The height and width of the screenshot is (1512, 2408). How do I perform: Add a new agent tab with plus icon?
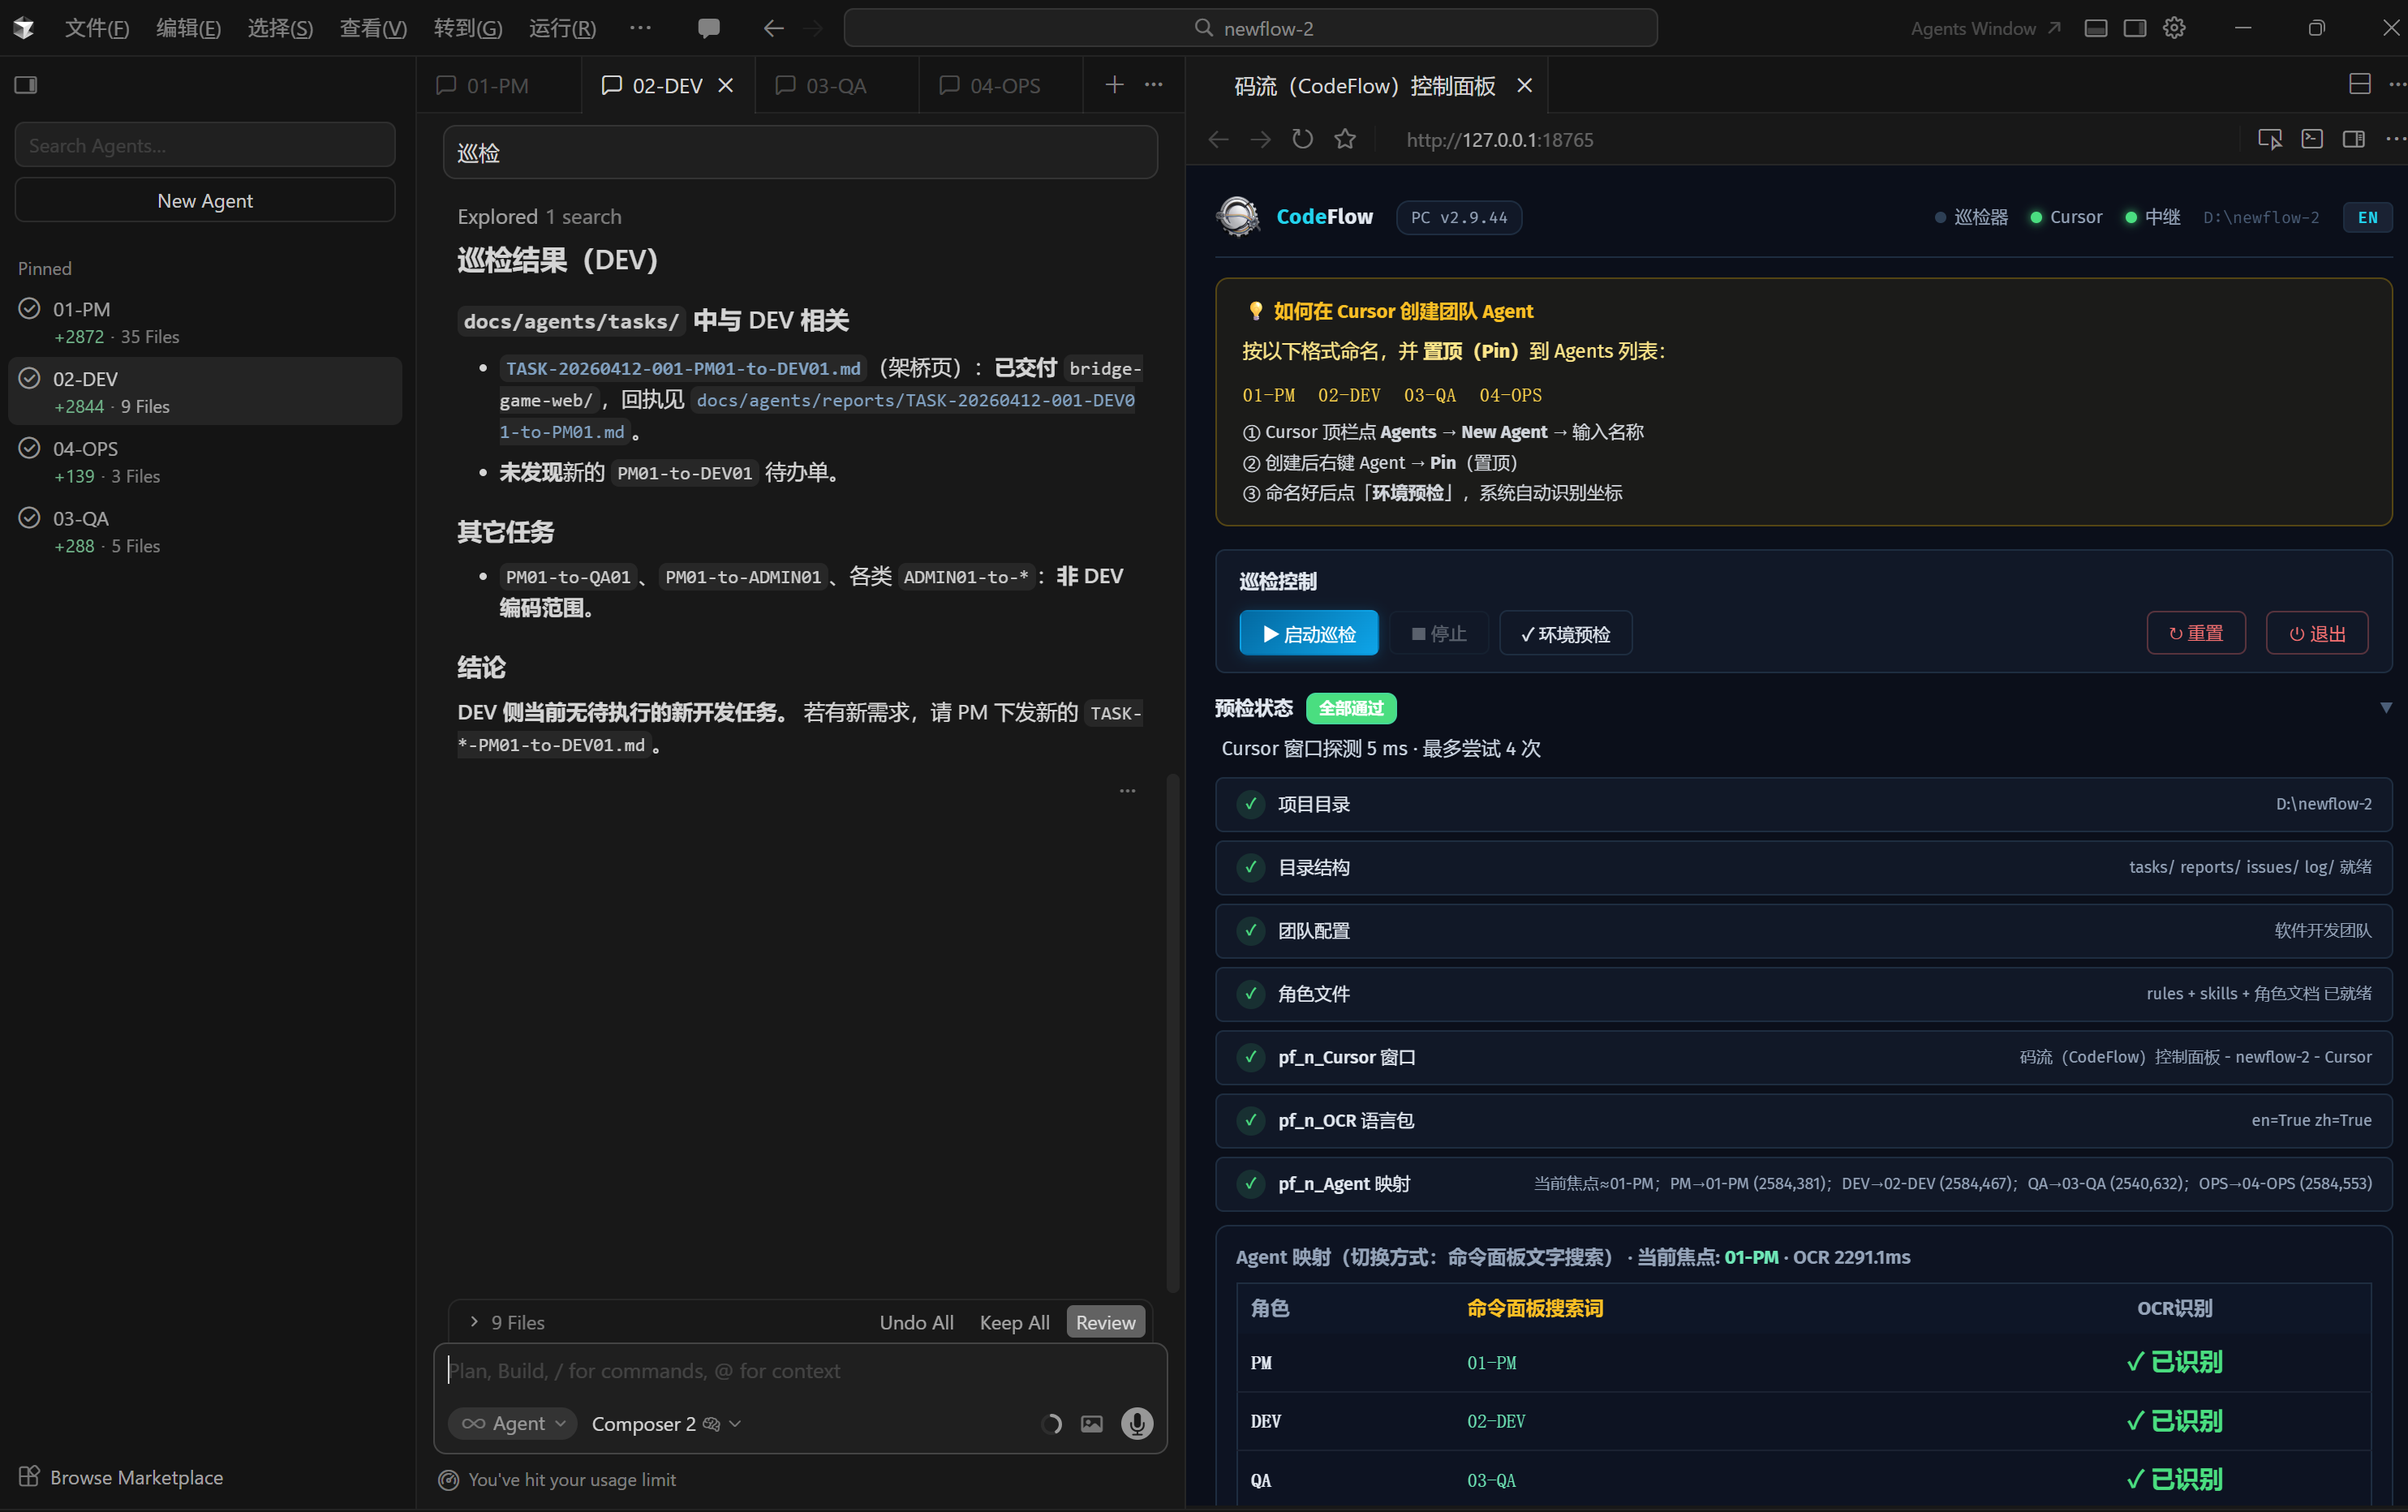click(1114, 85)
